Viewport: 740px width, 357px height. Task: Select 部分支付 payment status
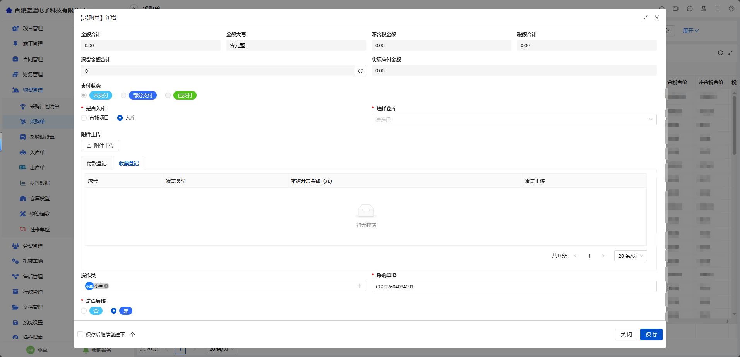coord(123,96)
